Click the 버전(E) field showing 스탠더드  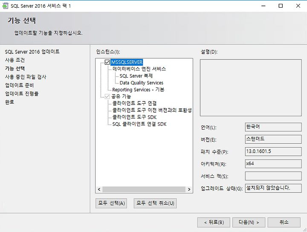pos(273,139)
